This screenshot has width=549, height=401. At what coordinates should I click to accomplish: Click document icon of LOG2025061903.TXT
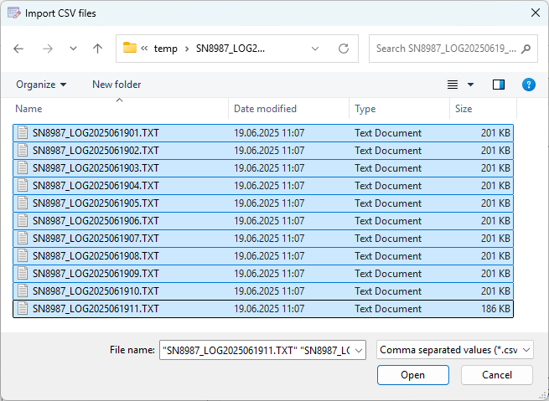coord(23,167)
